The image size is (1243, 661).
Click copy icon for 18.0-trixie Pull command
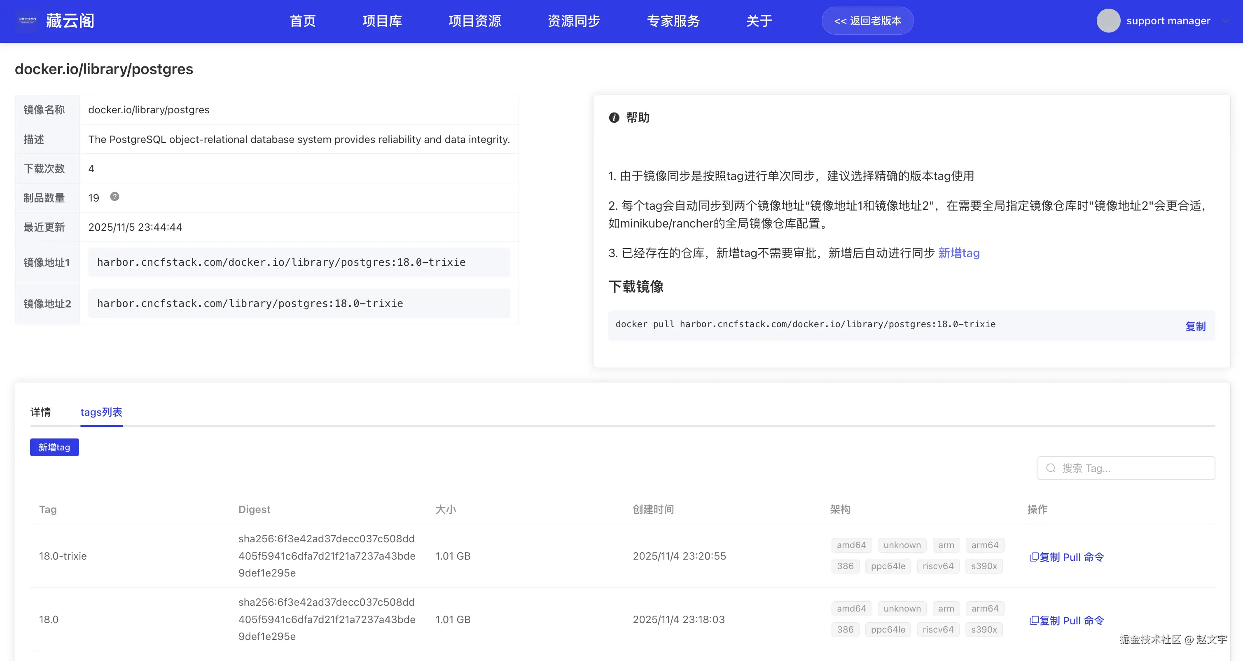coord(1034,557)
